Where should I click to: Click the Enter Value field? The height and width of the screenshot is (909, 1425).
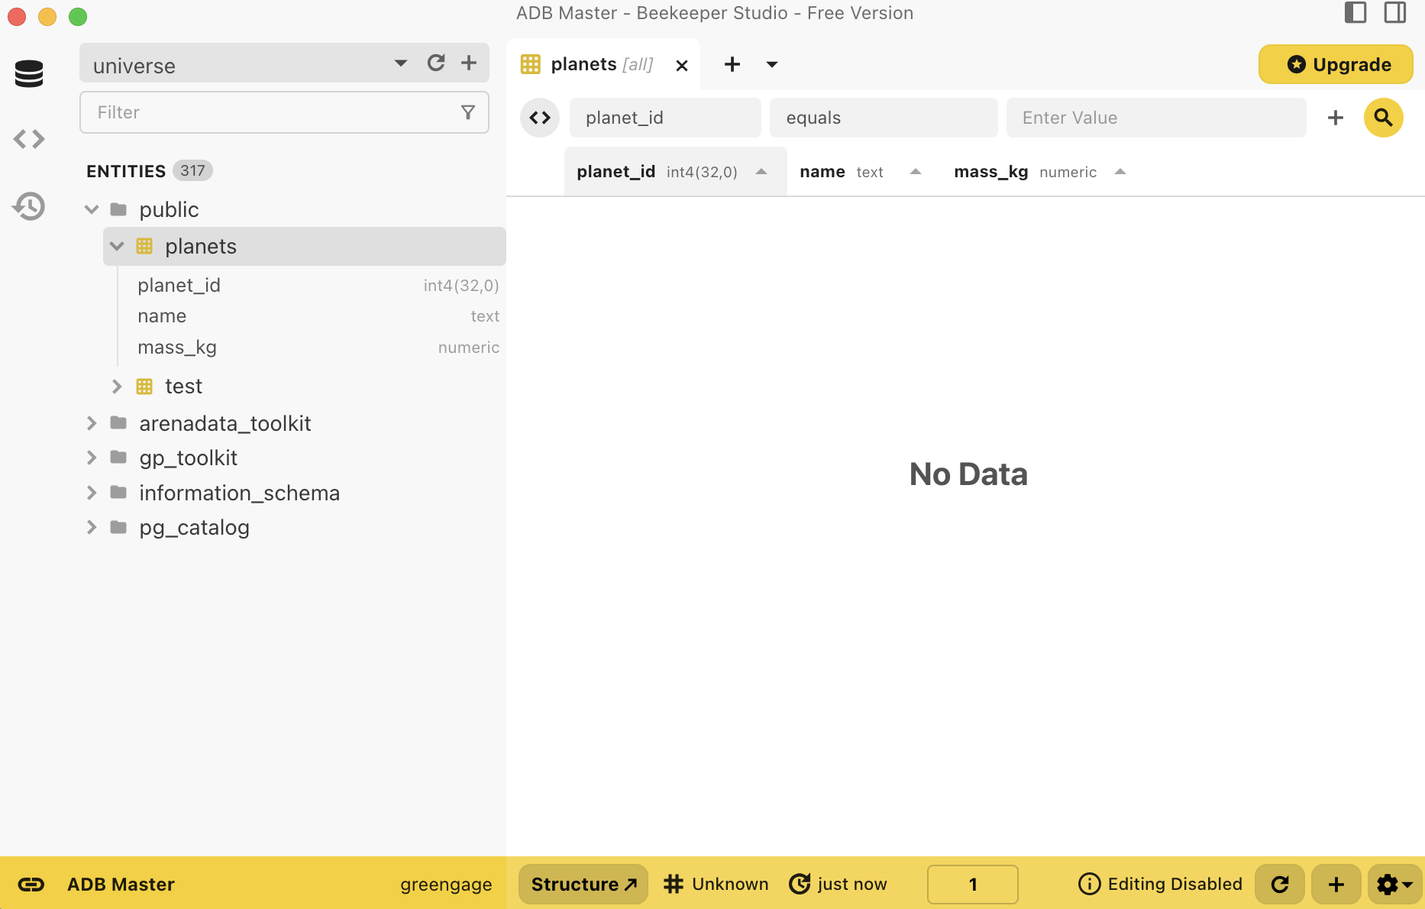click(1156, 118)
